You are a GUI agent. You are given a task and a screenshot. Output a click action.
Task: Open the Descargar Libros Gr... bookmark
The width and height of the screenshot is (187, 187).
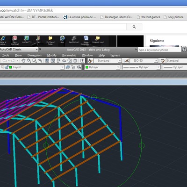pos(116,17)
